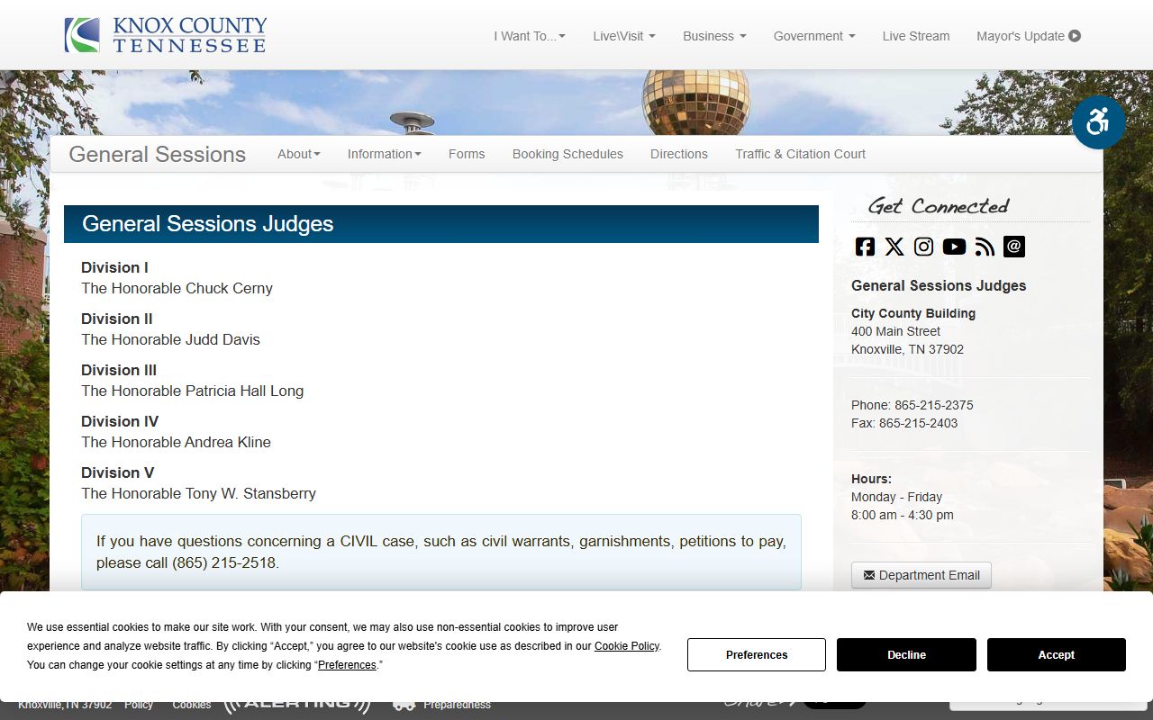
Task: Open the YouTube icon
Action: (x=954, y=247)
